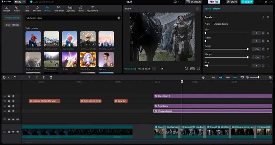Download the Gleam effect

(x=111, y=65)
